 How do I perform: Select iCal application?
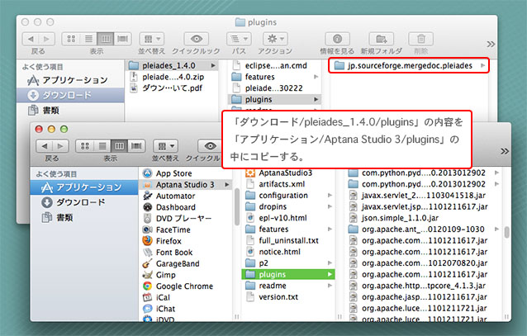(186, 297)
